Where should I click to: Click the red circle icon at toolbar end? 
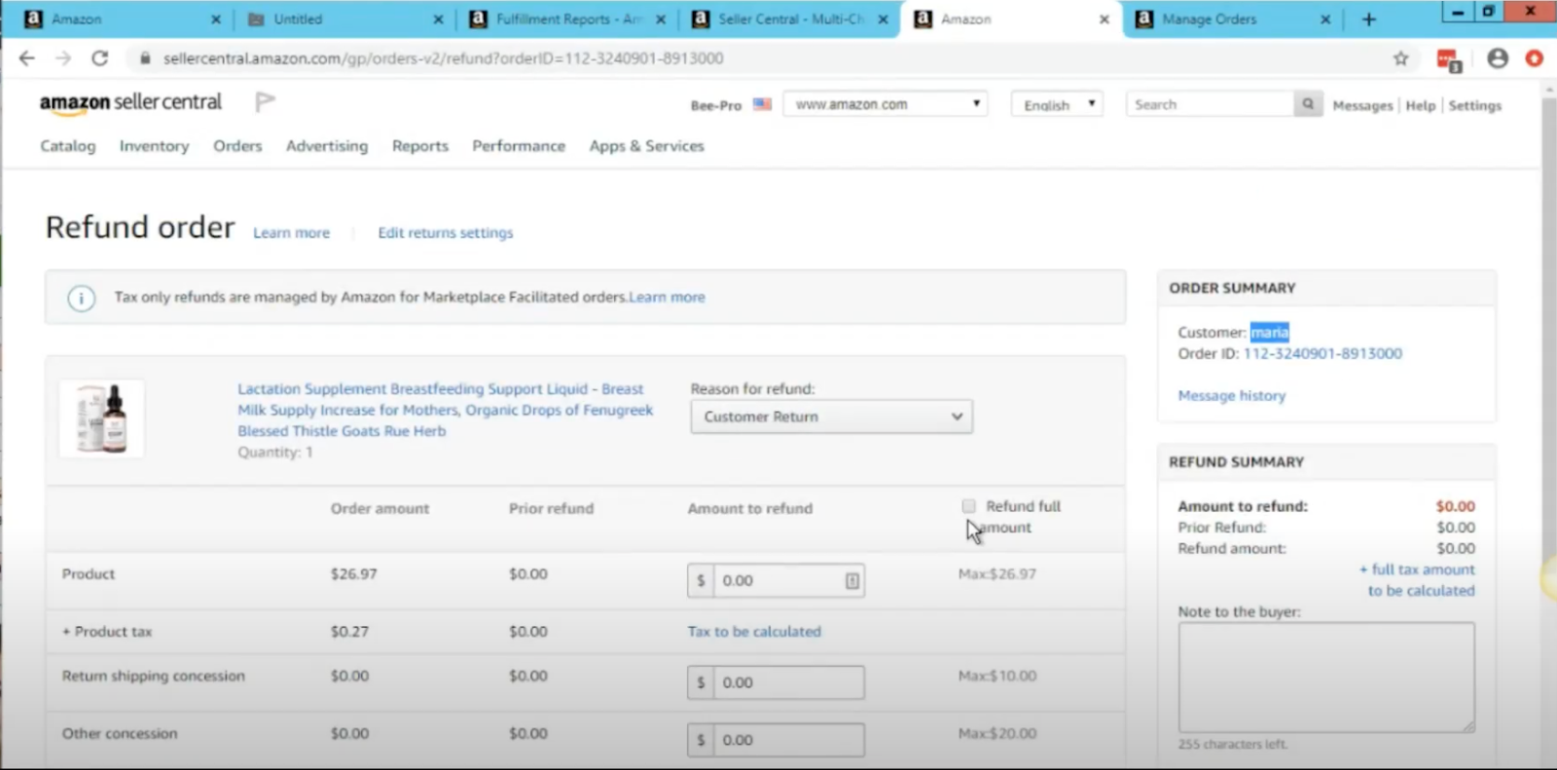[1535, 58]
